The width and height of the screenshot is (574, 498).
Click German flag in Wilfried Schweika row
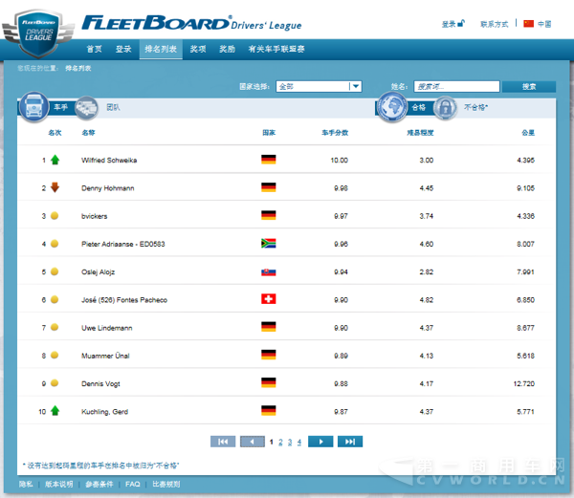(x=268, y=160)
